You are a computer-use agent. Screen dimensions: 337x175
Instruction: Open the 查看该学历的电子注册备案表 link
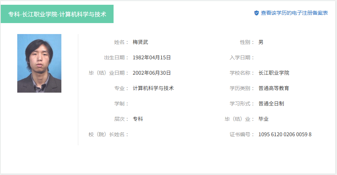tap(294, 13)
